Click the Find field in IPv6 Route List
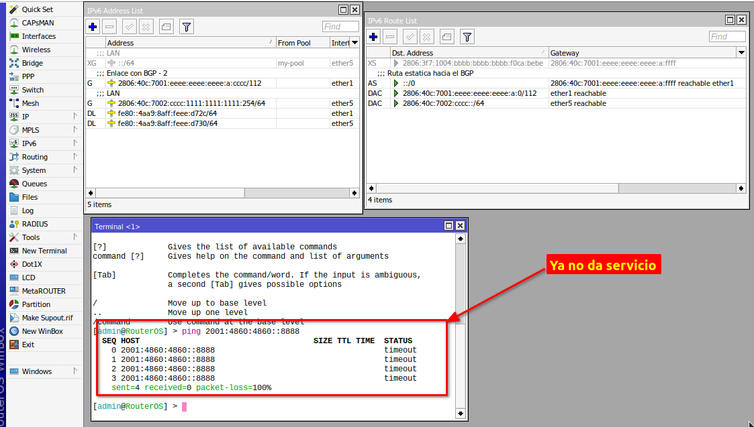The width and height of the screenshot is (754, 427). pos(727,37)
